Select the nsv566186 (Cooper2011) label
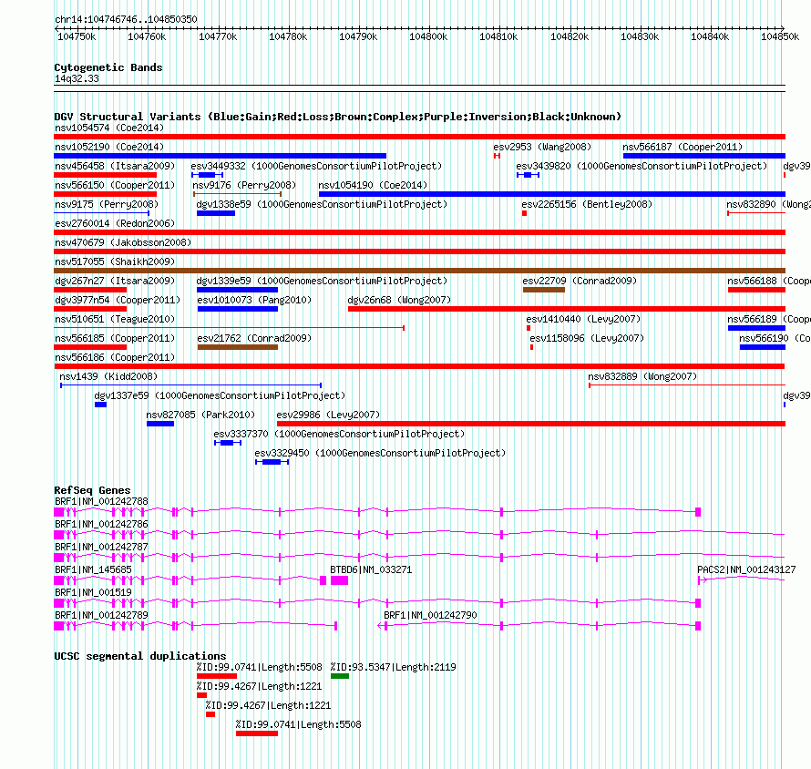This screenshot has height=769, width=811. click(115, 357)
